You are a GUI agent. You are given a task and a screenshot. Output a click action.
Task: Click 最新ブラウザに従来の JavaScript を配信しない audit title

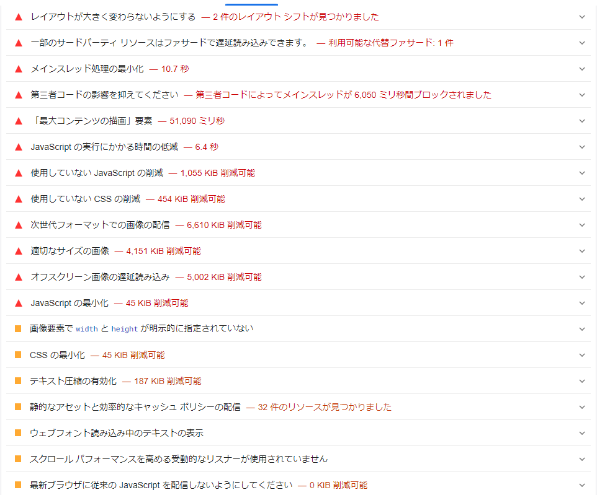click(161, 485)
